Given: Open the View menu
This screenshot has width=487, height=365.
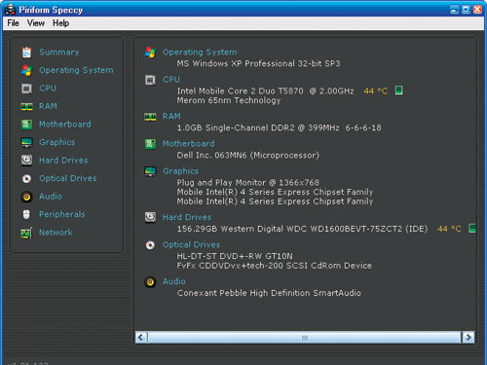Looking at the screenshot, I should [x=36, y=23].
